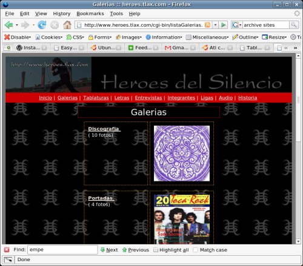Click the search magnifier icon
The width and height of the screenshot is (303, 266).
(x=293, y=25)
